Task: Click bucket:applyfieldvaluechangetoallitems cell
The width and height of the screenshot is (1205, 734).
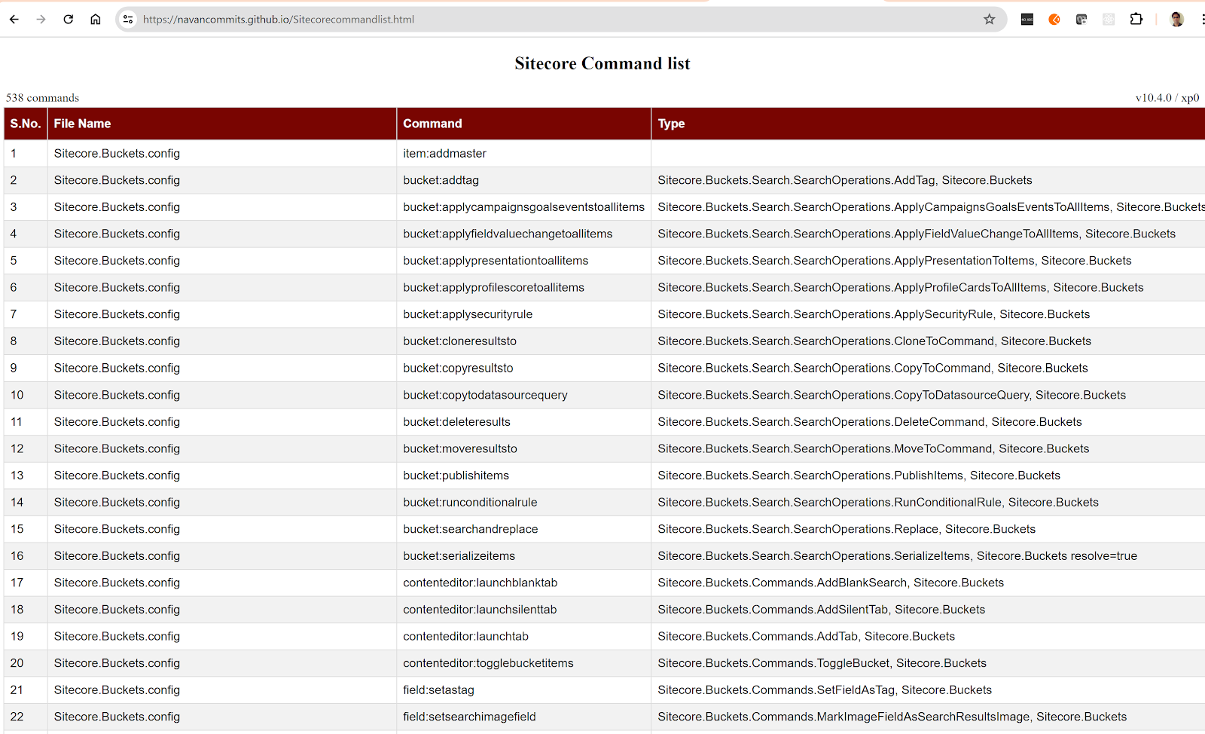Action: [524, 234]
